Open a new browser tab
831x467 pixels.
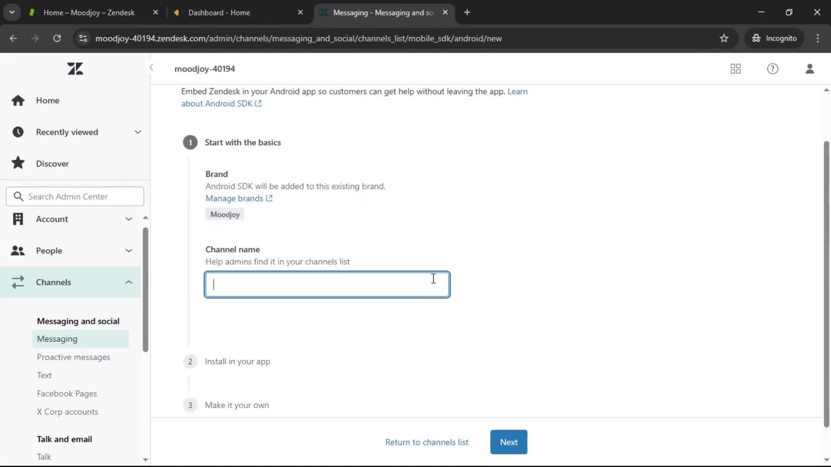click(x=467, y=12)
